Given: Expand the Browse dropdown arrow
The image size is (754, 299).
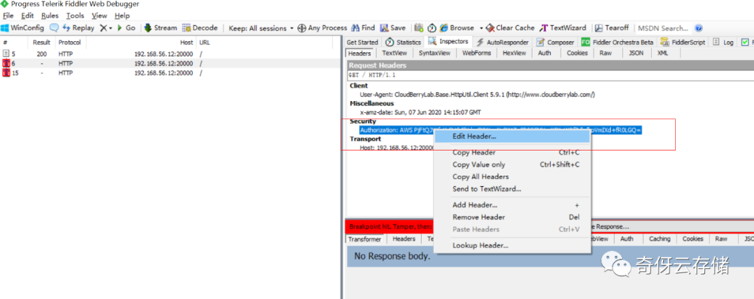Looking at the screenshot, I should coord(481,28).
